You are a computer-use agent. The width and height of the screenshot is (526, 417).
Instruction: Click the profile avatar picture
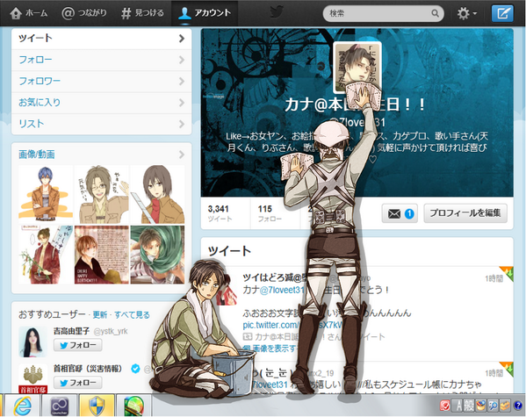[x=357, y=67]
